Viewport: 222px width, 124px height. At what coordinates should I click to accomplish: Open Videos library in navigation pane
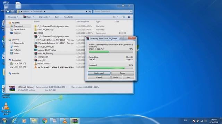pyautogui.click(x=16, y=53)
